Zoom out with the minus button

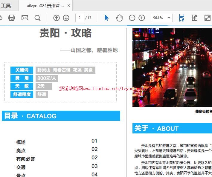(132, 18)
